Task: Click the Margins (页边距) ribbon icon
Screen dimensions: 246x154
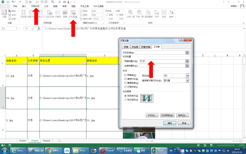Action: point(23,14)
